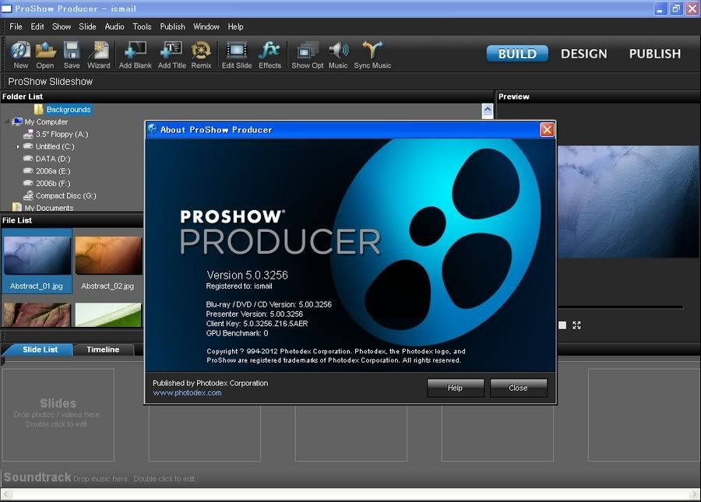The image size is (701, 502).
Task: Select 3.5" Floppy (A:) drive
Action: point(62,134)
